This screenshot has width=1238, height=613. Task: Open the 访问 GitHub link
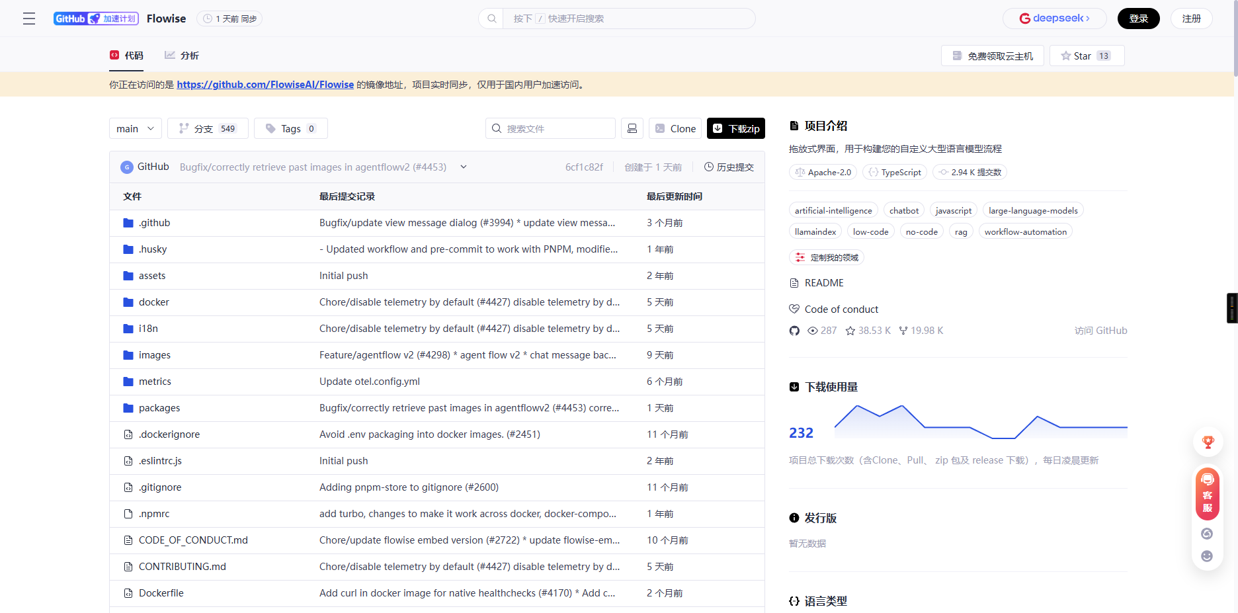click(x=1101, y=331)
